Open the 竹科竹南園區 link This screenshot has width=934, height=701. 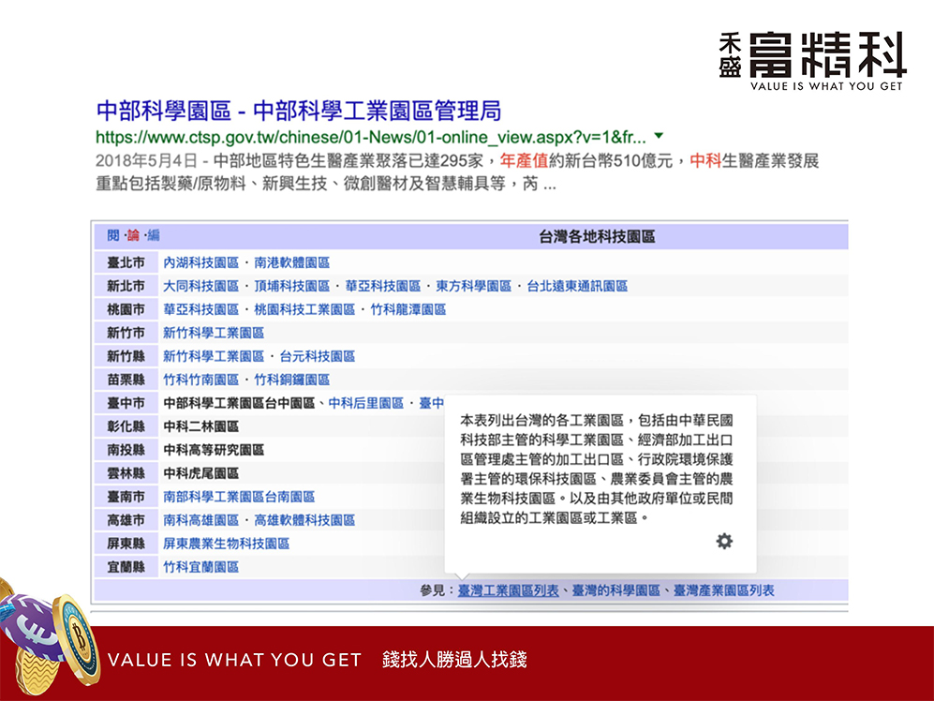tap(200, 380)
